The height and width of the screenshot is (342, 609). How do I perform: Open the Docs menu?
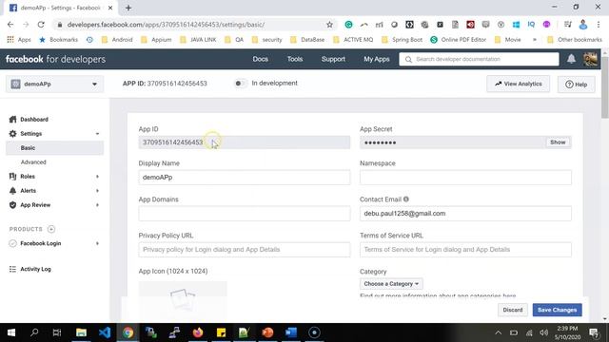tap(260, 59)
